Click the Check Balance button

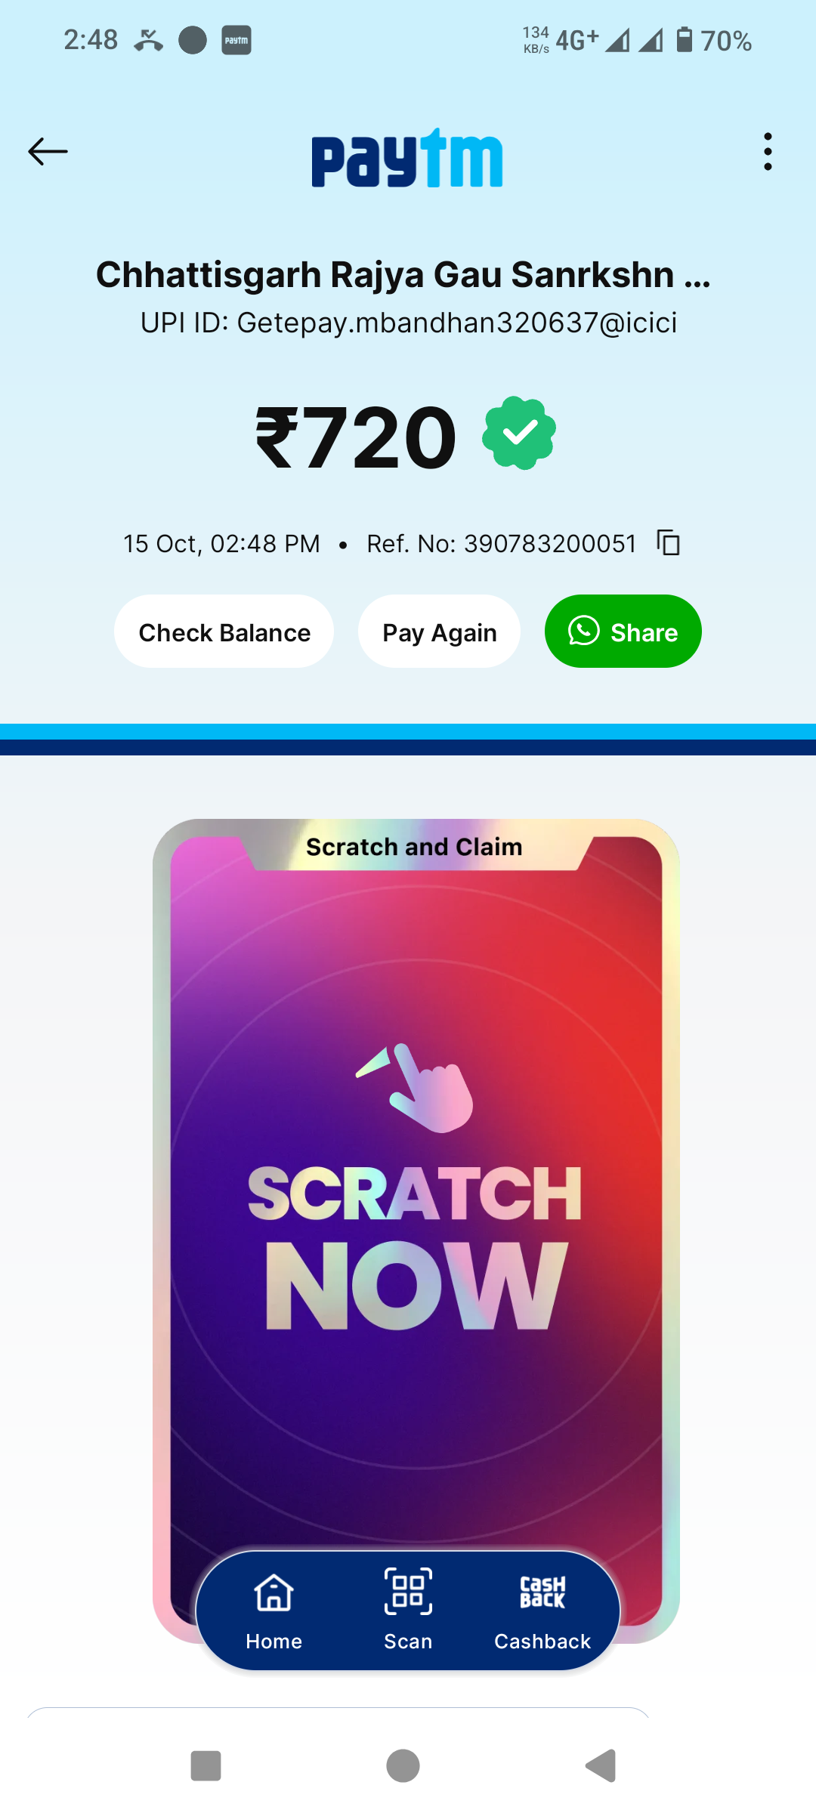(x=224, y=632)
